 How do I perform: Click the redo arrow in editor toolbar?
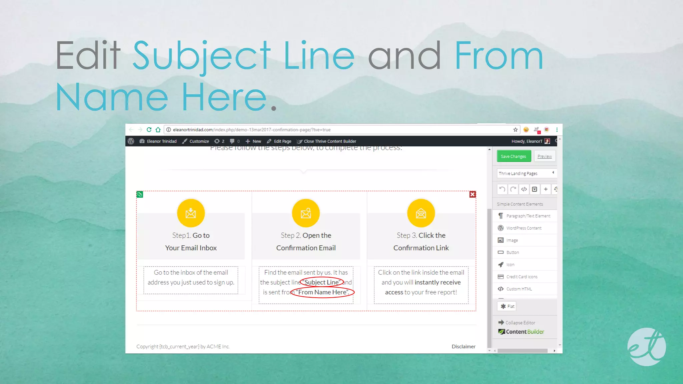(513, 189)
